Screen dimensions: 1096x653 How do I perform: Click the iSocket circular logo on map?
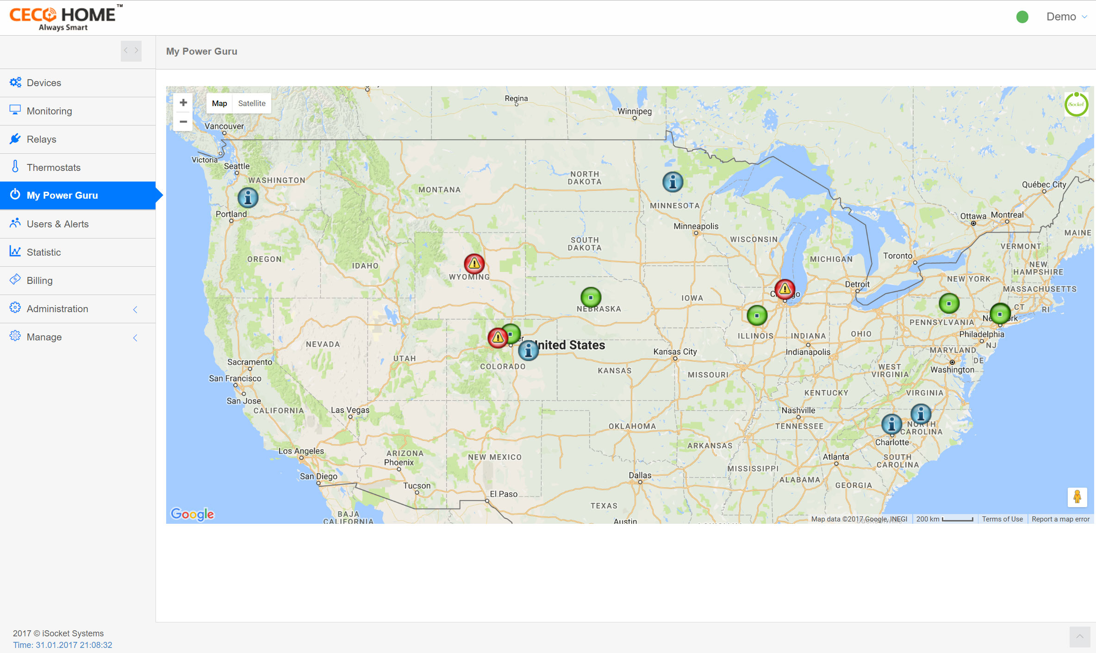click(1076, 104)
